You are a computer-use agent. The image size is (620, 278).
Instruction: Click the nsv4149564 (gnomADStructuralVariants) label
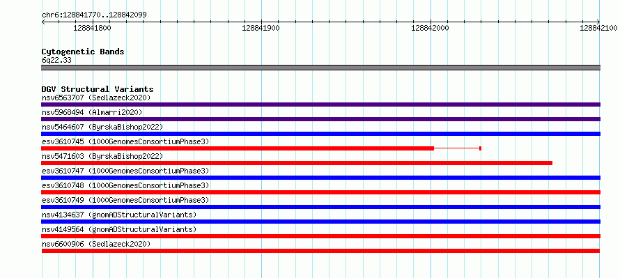point(119,229)
